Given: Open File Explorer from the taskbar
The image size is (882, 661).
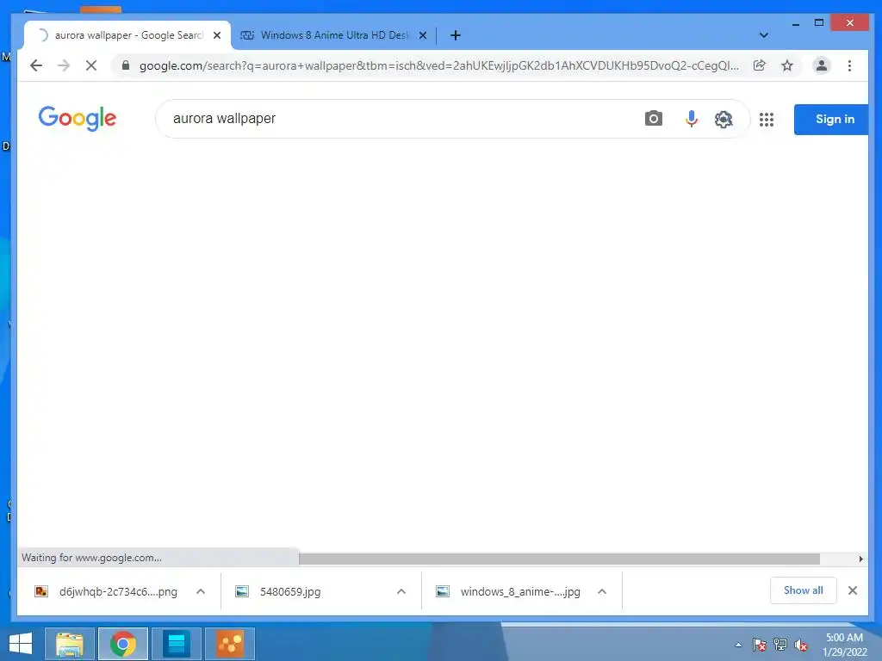Looking at the screenshot, I should pyautogui.click(x=70, y=644).
